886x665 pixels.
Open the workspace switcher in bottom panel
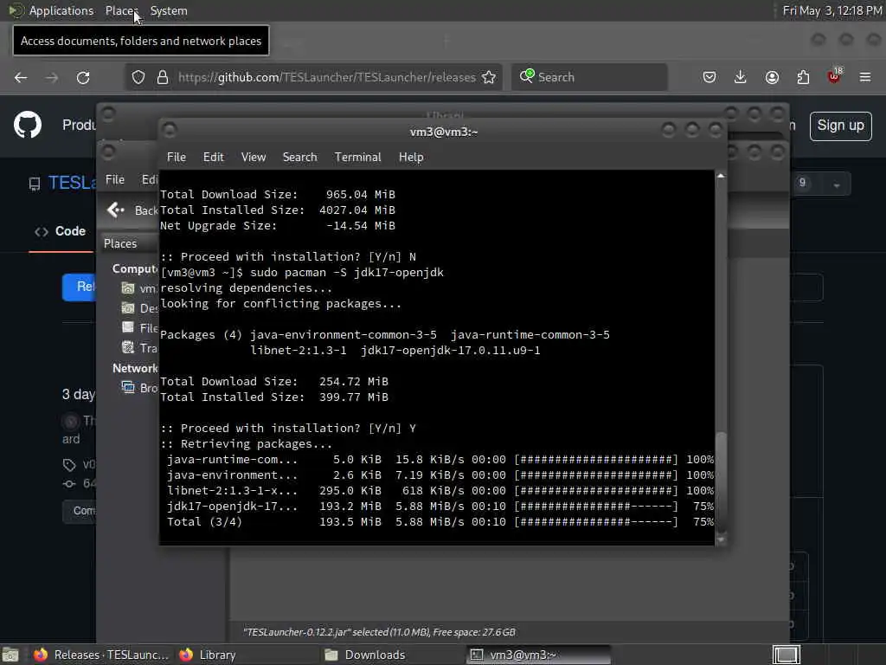click(786, 655)
